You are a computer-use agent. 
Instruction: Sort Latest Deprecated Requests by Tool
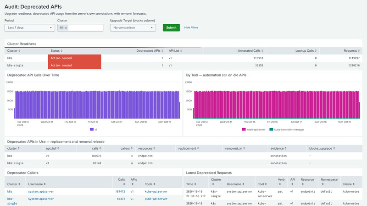[262, 184]
